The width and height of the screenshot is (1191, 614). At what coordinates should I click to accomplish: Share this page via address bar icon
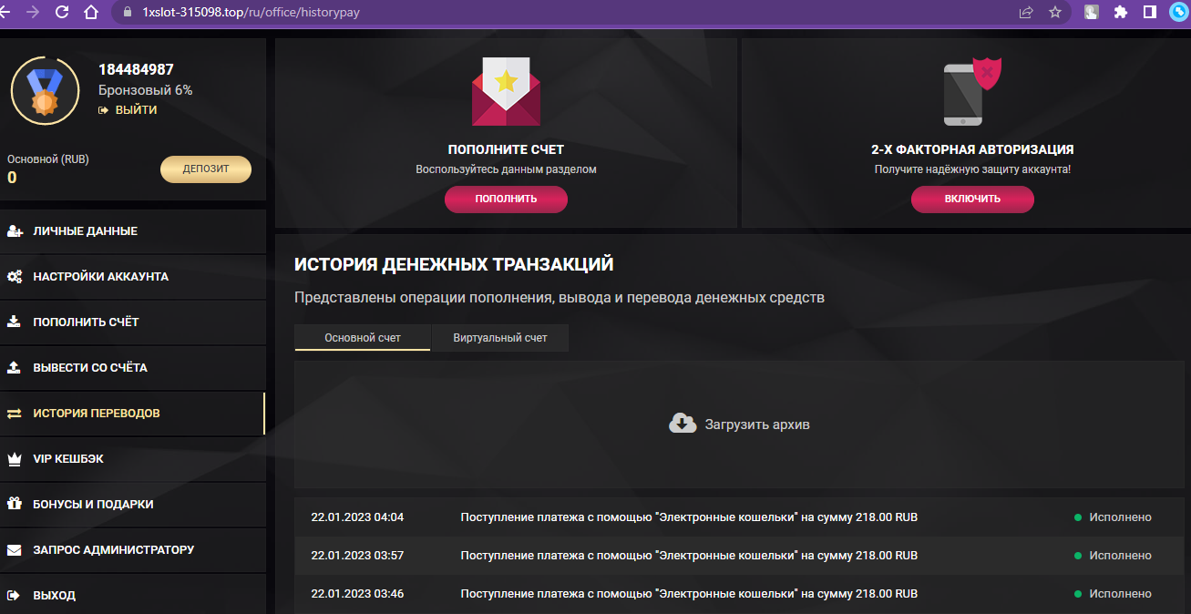click(x=1026, y=13)
